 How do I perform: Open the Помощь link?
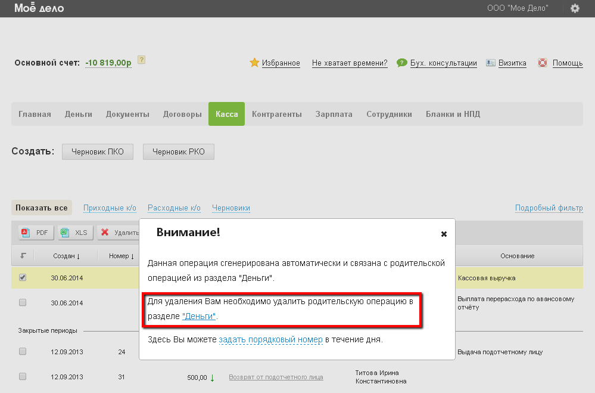point(567,63)
